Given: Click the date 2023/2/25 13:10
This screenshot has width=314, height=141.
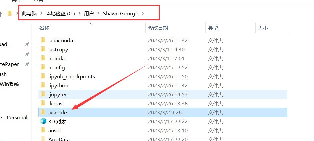Looking at the screenshot, I should (168, 131).
